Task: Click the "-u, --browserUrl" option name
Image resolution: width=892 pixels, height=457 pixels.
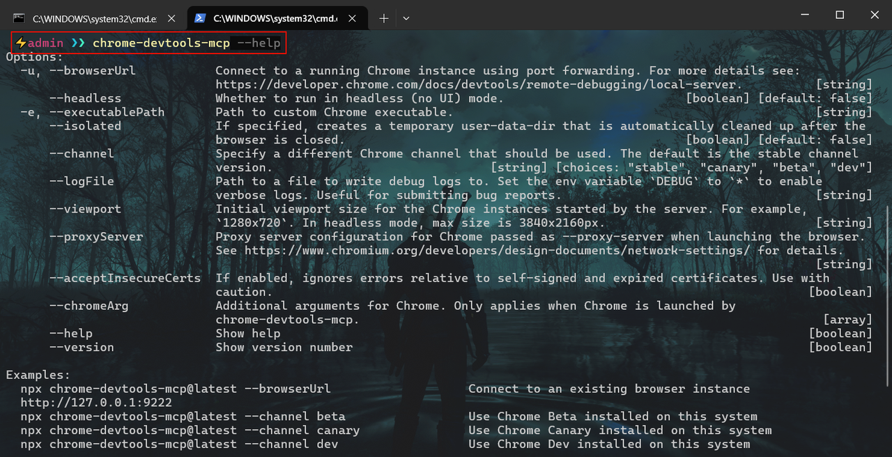Action: tap(78, 70)
